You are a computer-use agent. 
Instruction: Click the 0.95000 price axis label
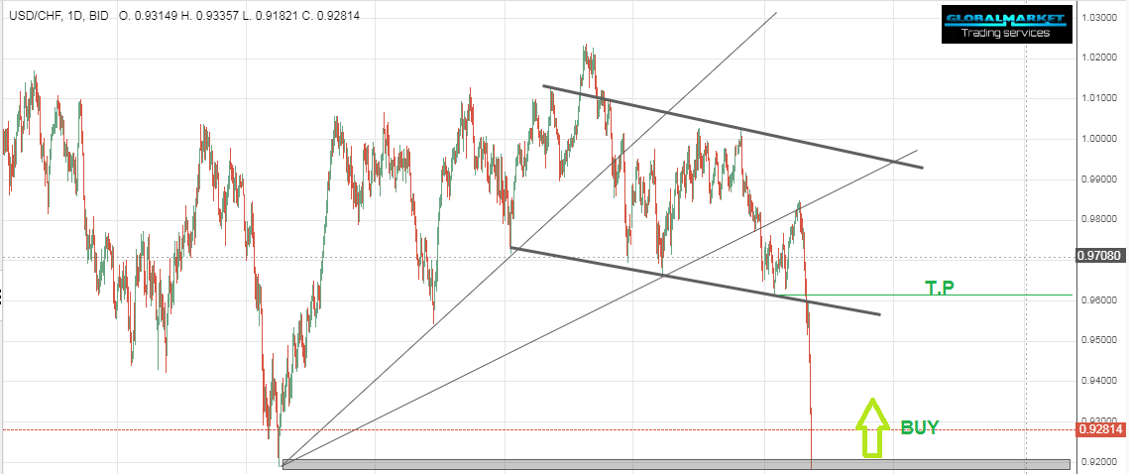pyautogui.click(x=1099, y=340)
